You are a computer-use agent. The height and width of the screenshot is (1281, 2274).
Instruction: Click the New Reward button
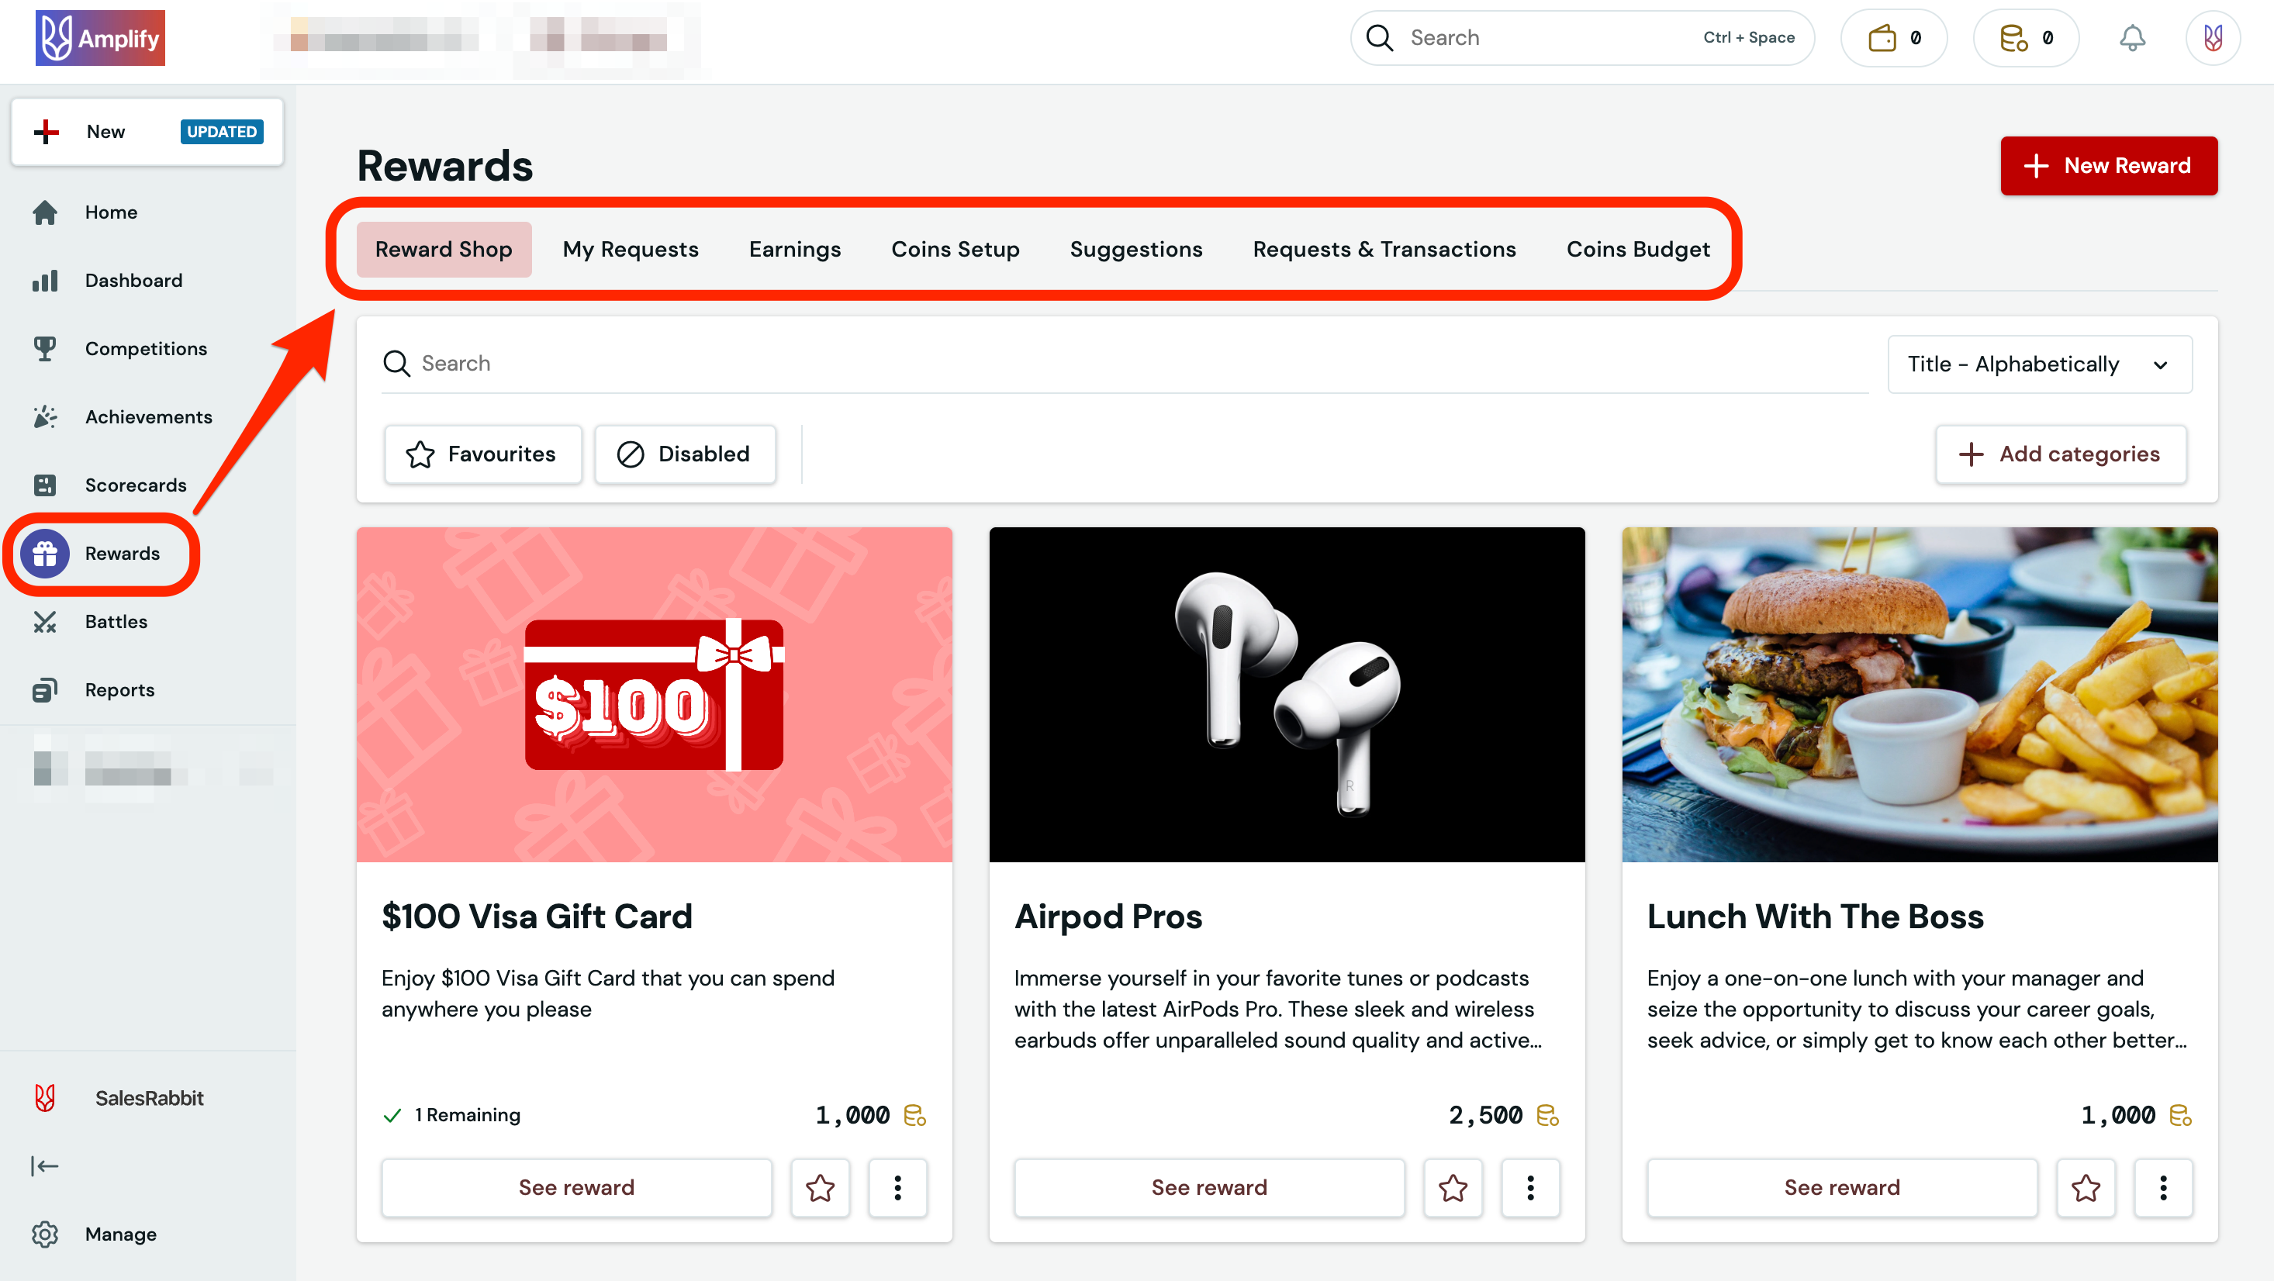point(2108,165)
